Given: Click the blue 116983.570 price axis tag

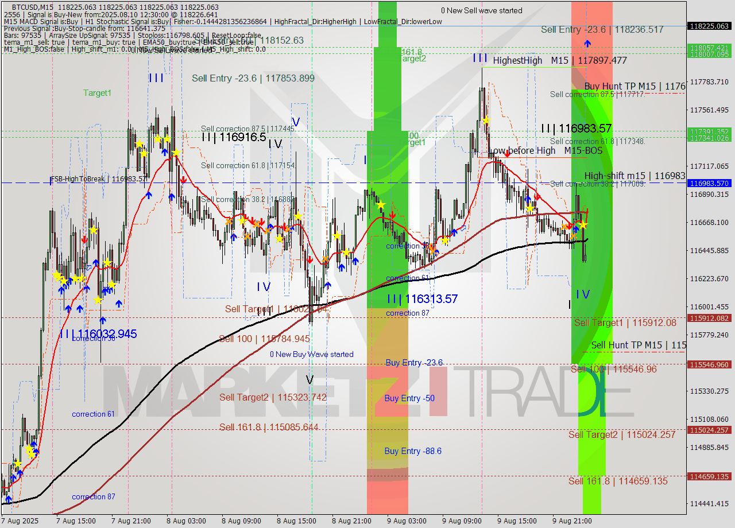Looking at the screenshot, I should coord(710,183).
